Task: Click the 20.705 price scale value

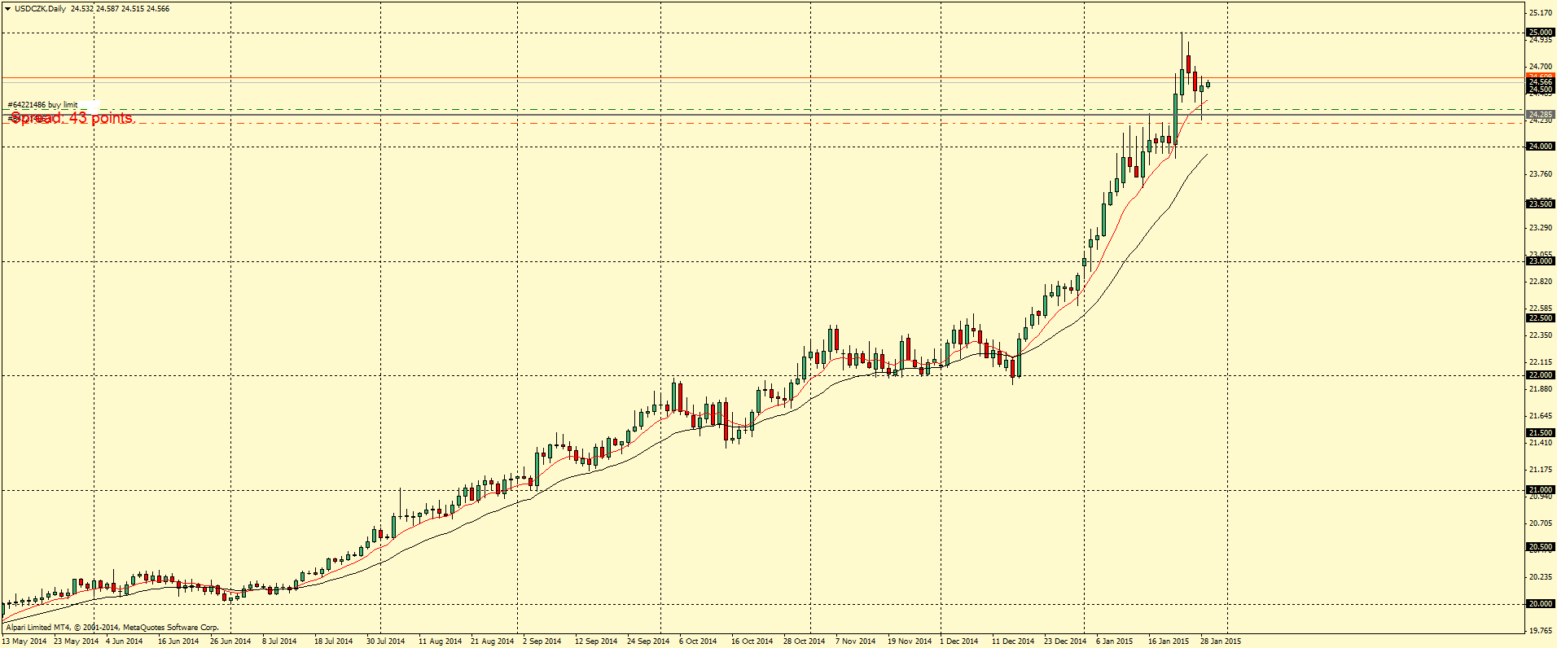Action: coord(1540,523)
